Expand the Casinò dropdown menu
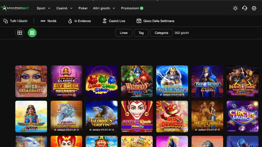 tap(64, 8)
